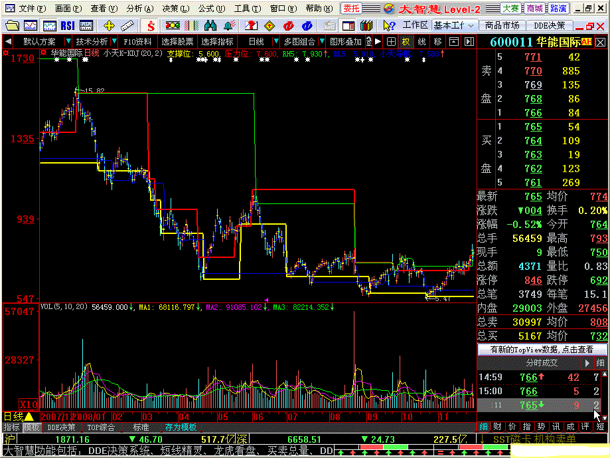Screen dimensions: 610x458
Task: Open the 公式(U) menu
Action: pos(212,8)
